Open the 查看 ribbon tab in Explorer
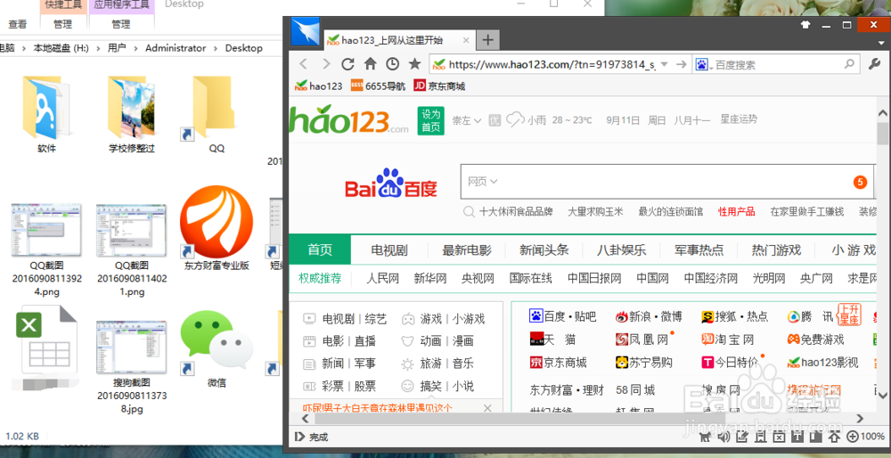 [x=18, y=24]
